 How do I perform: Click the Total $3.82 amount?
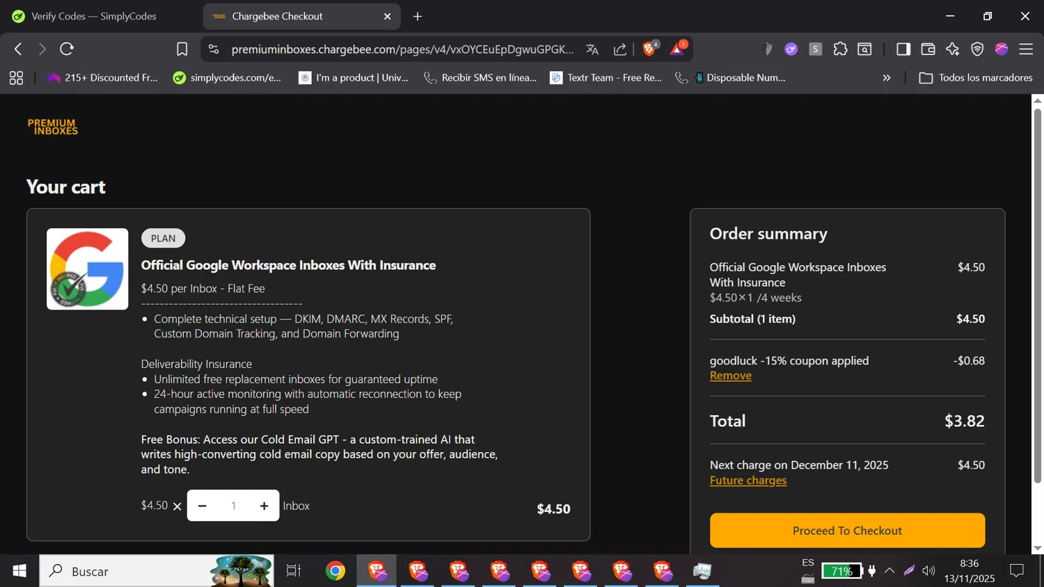964,421
